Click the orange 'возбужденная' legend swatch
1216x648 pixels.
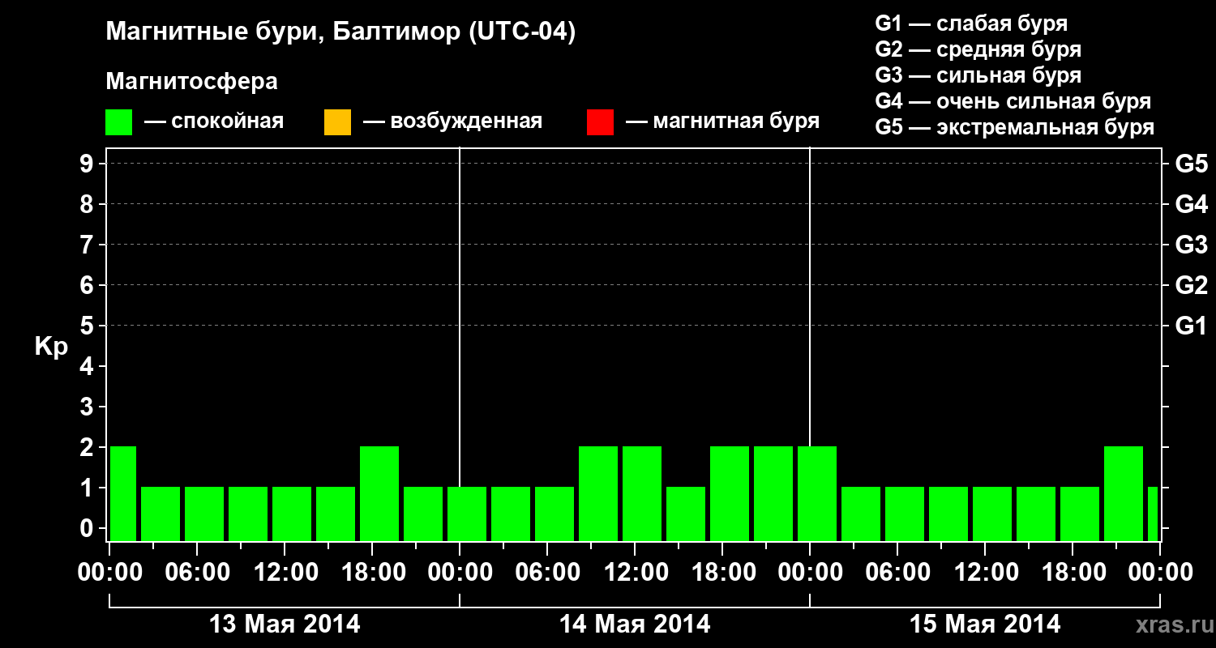pyautogui.click(x=337, y=122)
